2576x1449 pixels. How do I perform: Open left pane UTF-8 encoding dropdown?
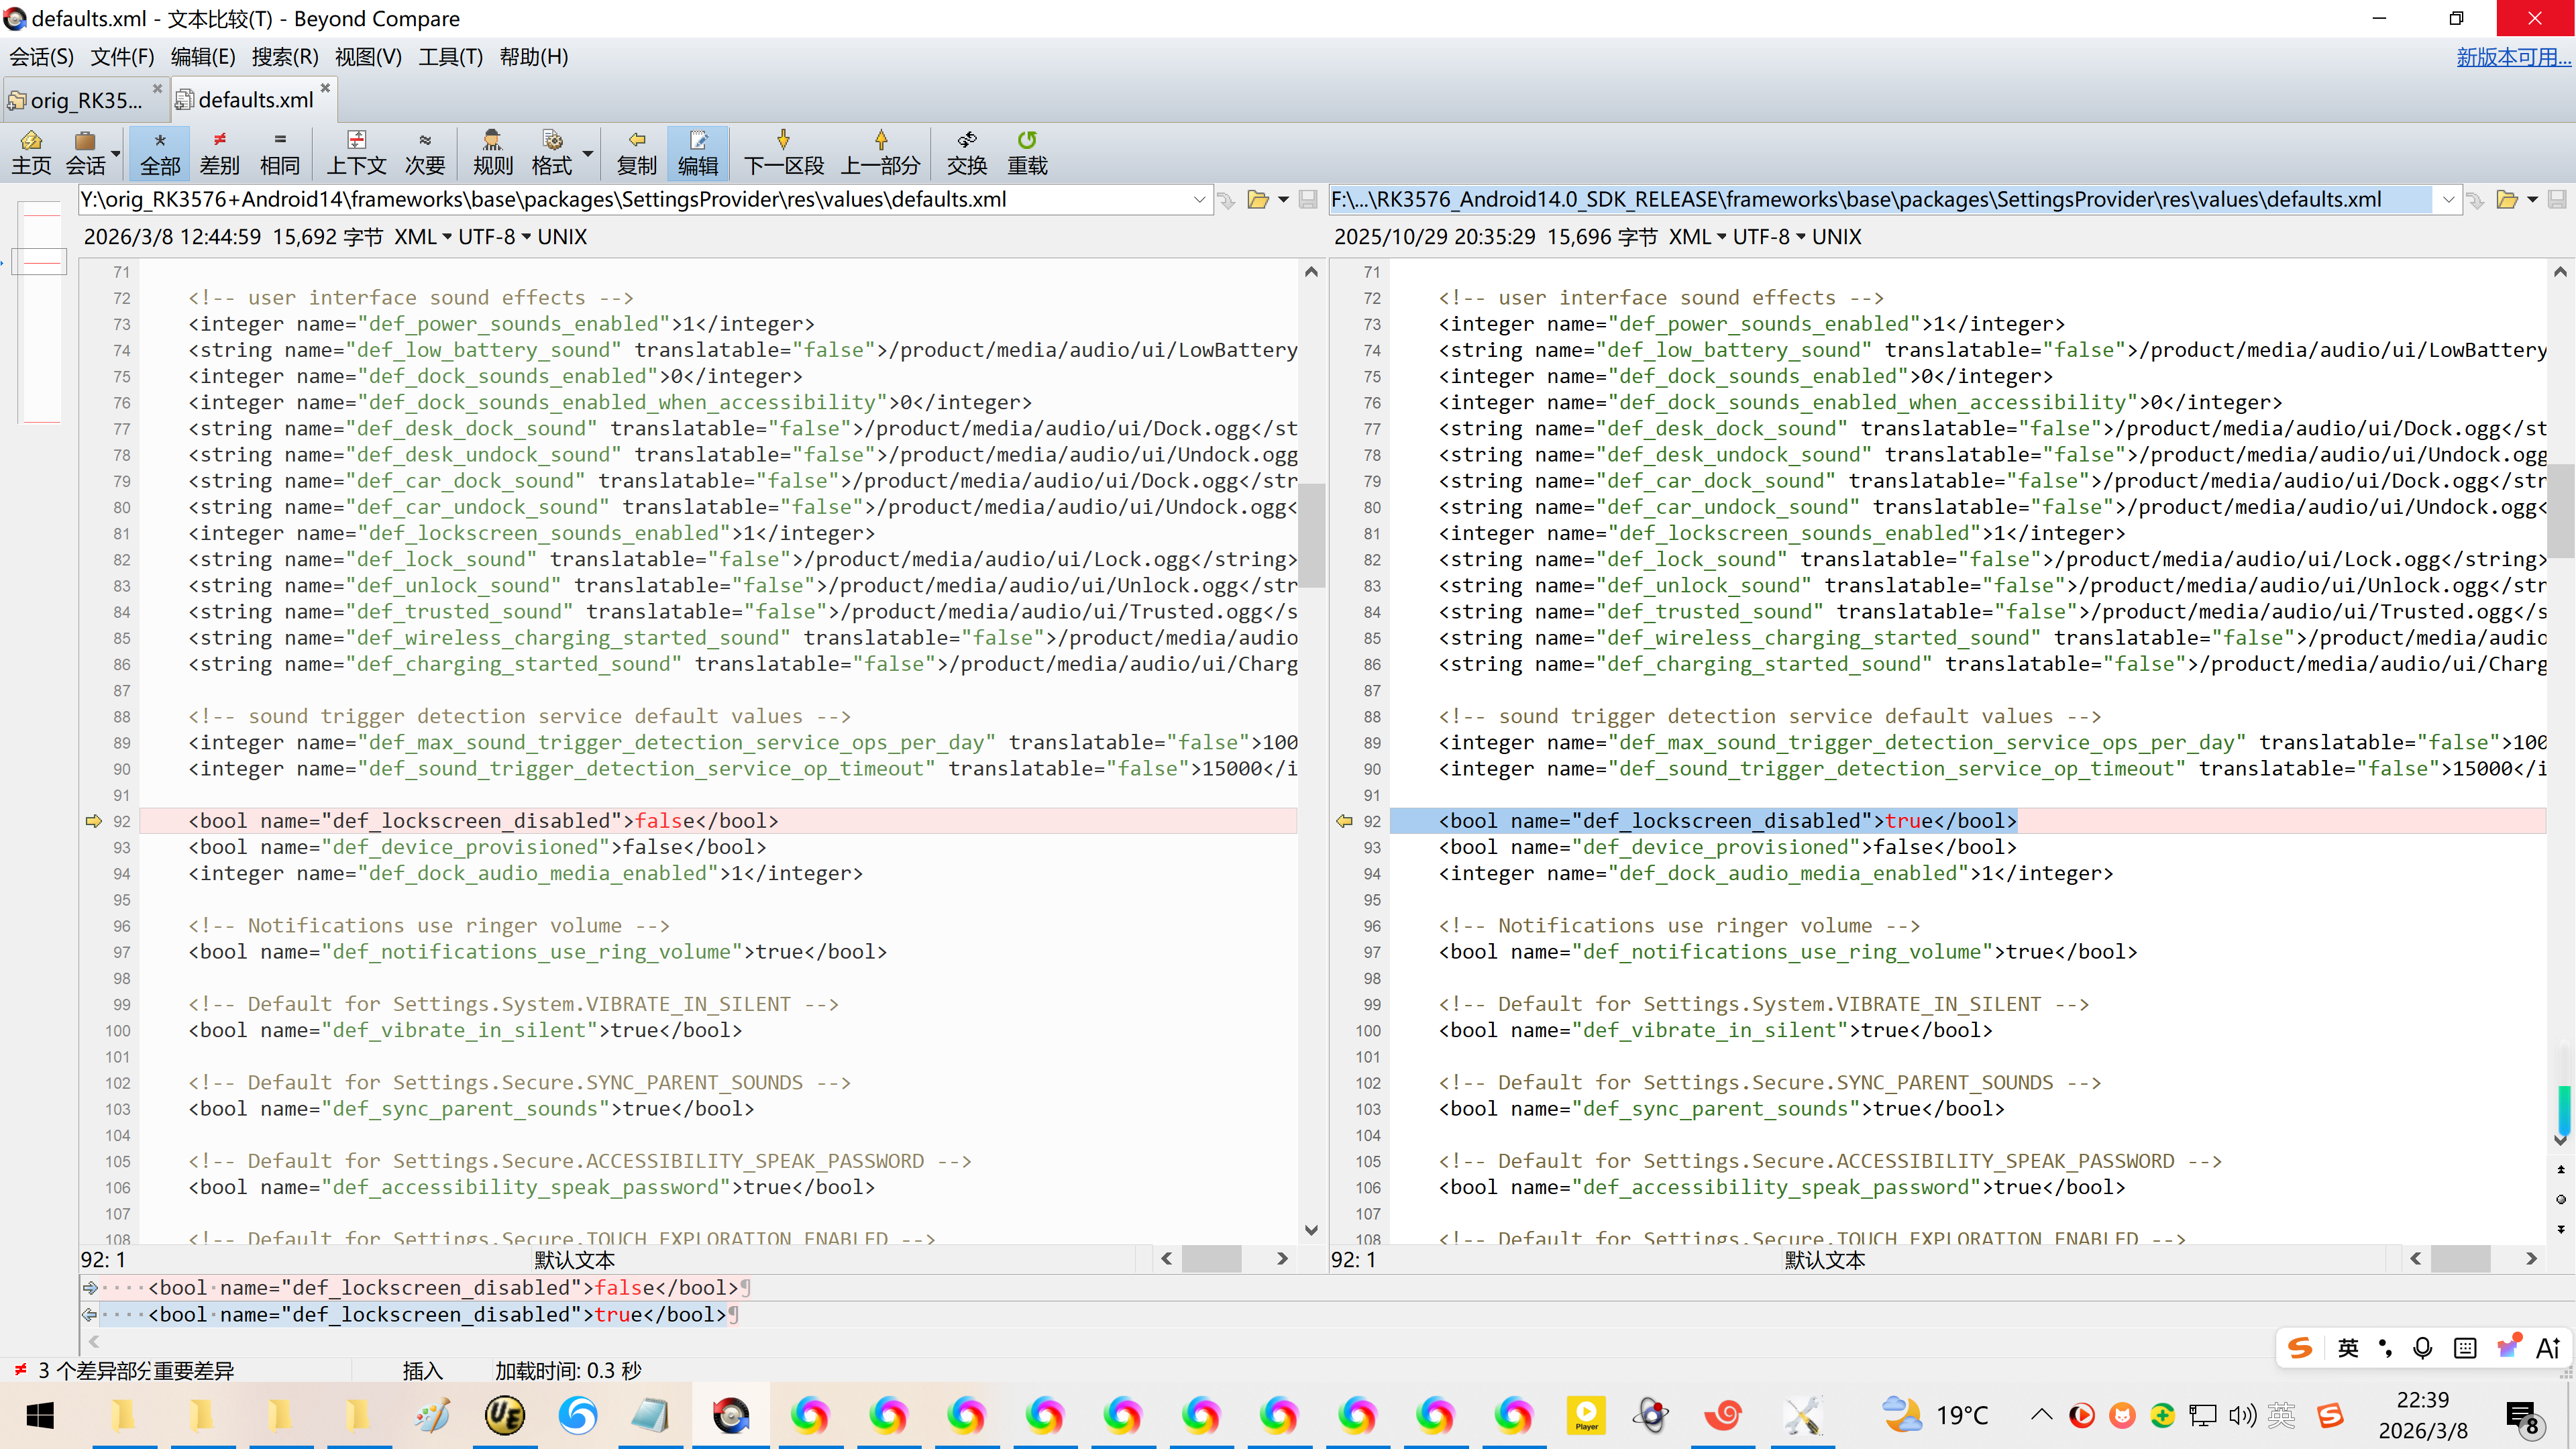494,237
